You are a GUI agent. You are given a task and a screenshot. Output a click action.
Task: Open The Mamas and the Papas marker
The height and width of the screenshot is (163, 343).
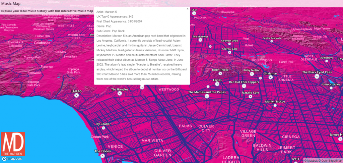pyautogui.click(x=207, y=96)
